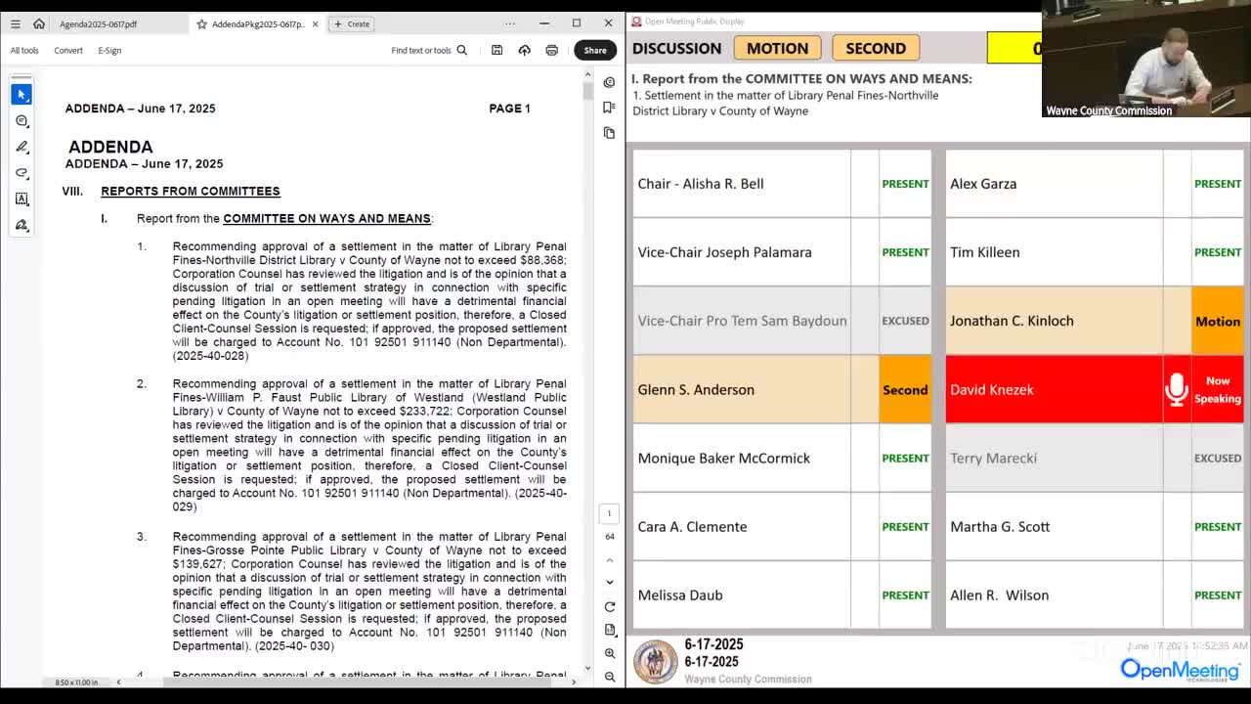Click the current page number field
Viewport: 1251px width, 704px height.
[609, 513]
